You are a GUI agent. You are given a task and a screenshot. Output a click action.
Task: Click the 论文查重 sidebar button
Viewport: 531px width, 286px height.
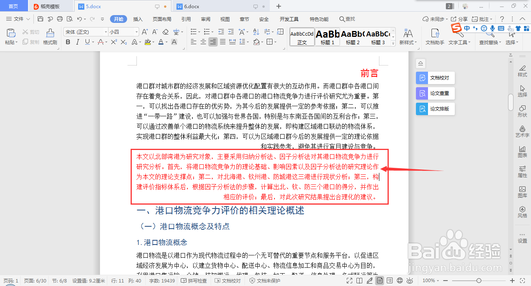435,93
